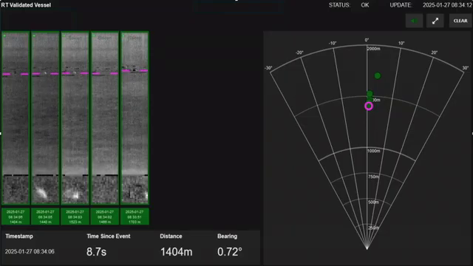Screen dimensions: 473x266
Task: Click the expand fullscreen arrows icon
Action: [435, 21]
